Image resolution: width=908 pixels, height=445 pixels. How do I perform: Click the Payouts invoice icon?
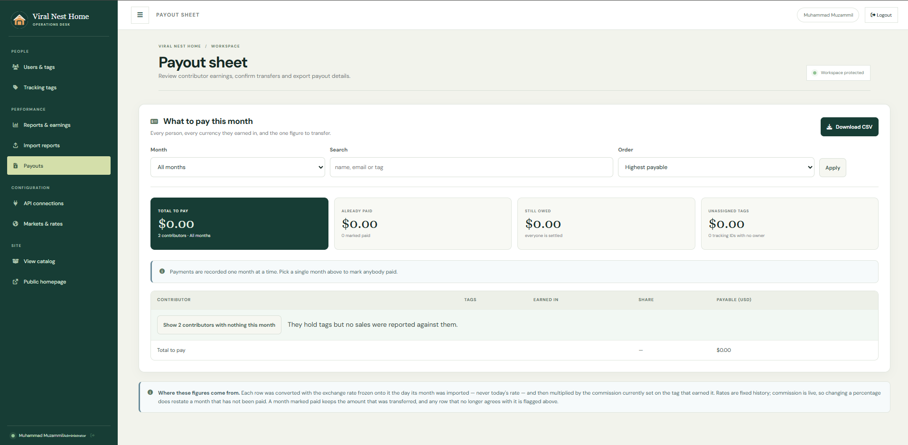(x=16, y=166)
